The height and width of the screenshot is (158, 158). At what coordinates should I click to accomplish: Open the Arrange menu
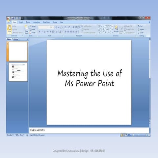click(x=116, y=29)
